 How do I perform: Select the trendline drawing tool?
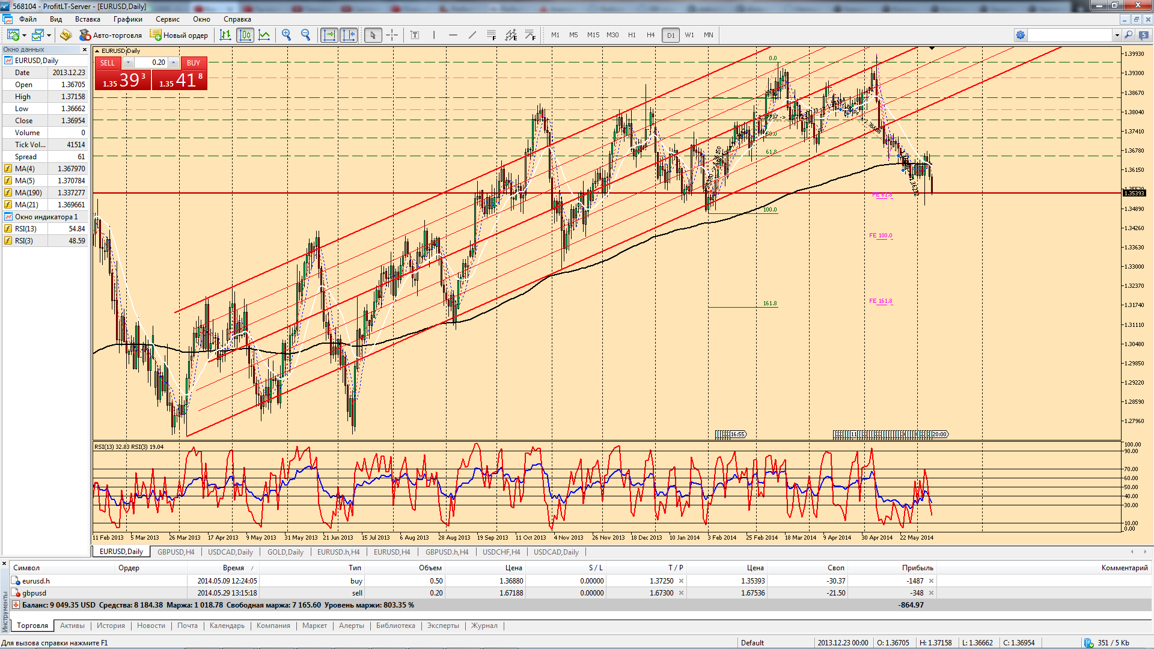[x=472, y=35]
